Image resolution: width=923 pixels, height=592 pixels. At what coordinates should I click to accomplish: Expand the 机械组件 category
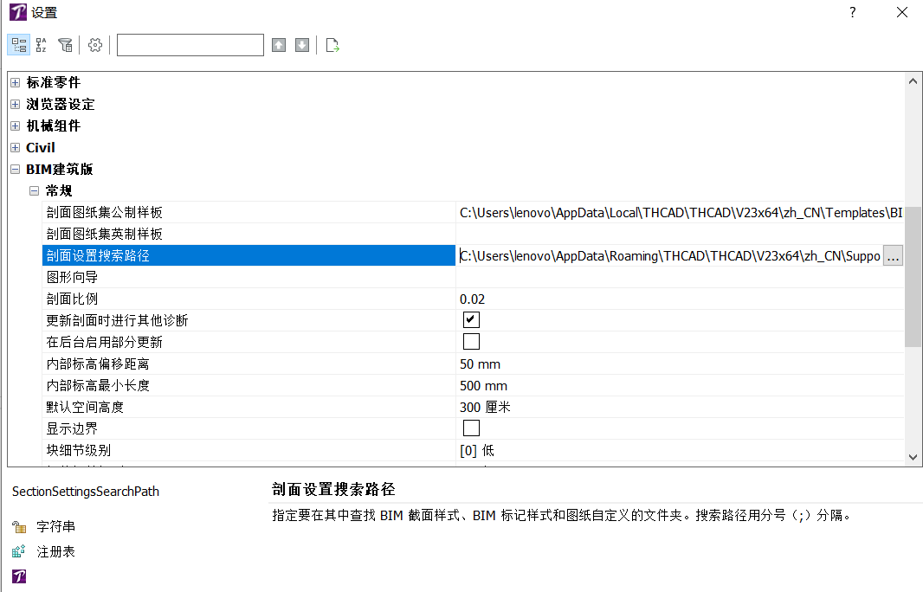coord(16,126)
